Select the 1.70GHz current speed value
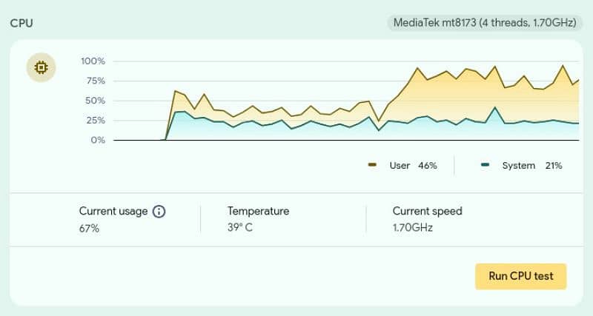This screenshot has width=593, height=316. click(413, 228)
